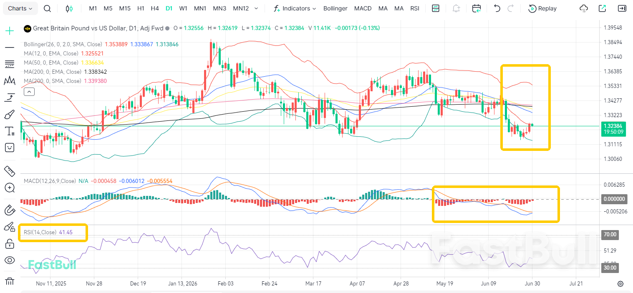Select the text annotation tool
The width and height of the screenshot is (633, 293).
[x=10, y=131]
